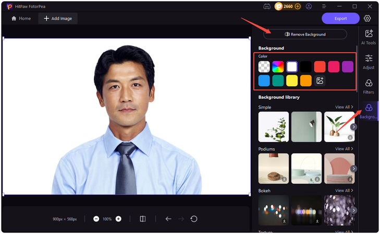Choose the red color swatch
The width and height of the screenshot is (380, 234).
[x=320, y=67]
